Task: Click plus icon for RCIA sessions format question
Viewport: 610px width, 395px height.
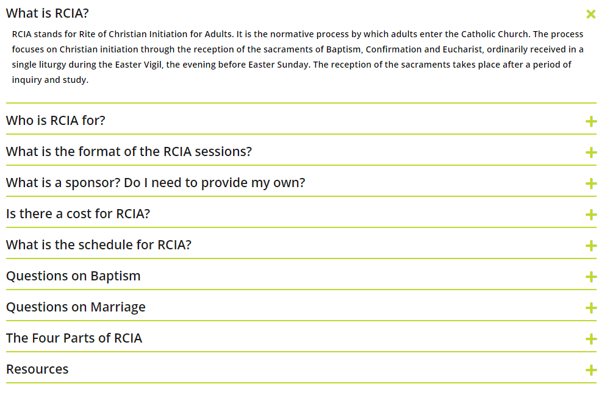Action: click(x=590, y=152)
